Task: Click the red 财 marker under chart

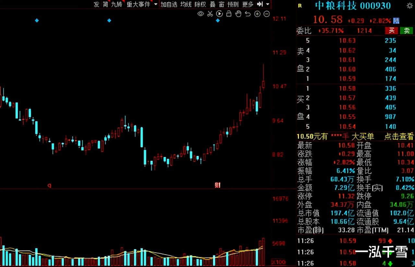Action: pos(218,185)
